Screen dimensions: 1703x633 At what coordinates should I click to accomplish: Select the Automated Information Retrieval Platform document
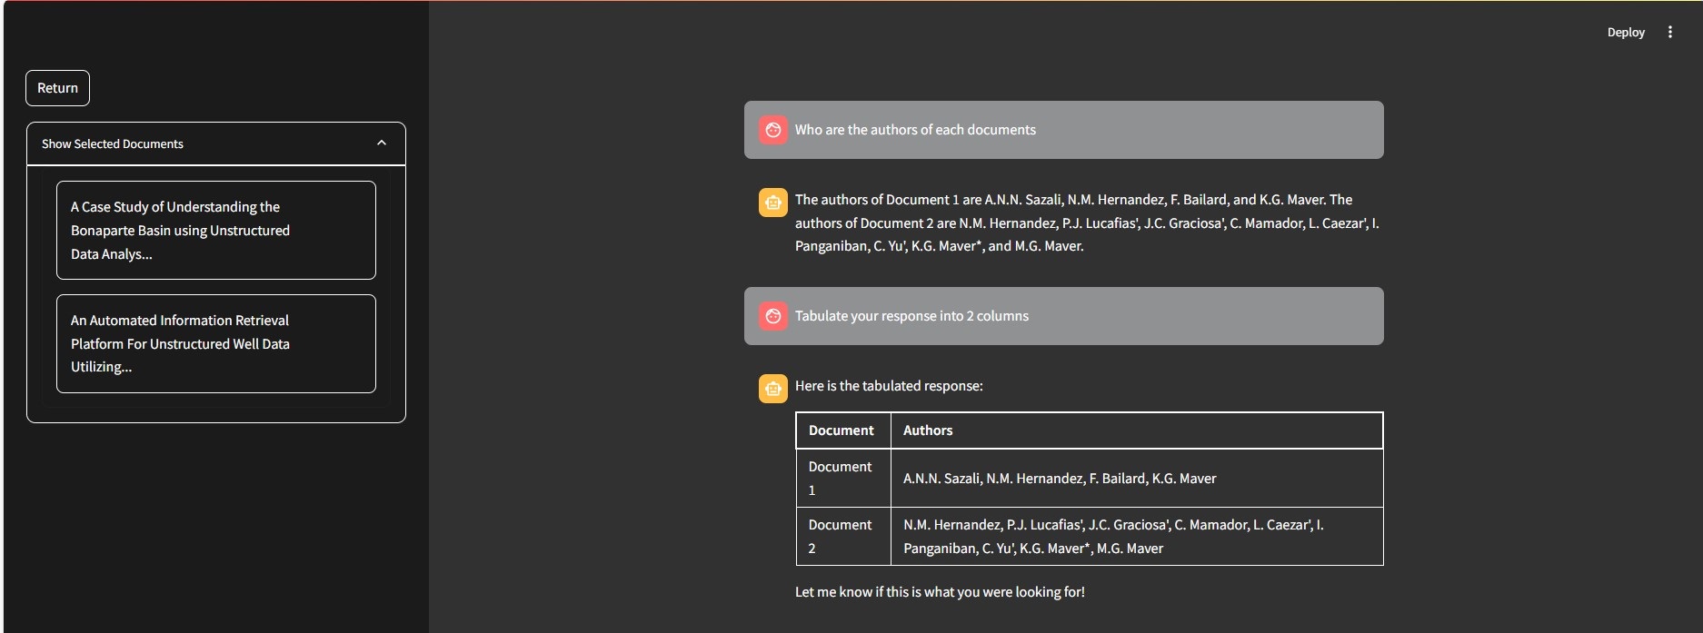215,343
